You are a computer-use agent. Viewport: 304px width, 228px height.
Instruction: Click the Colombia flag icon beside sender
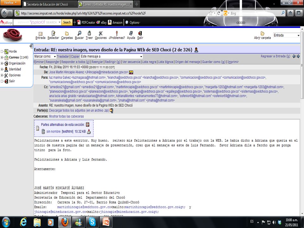pos(131,72)
